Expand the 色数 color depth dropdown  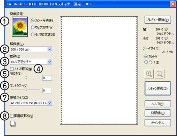[31, 62]
